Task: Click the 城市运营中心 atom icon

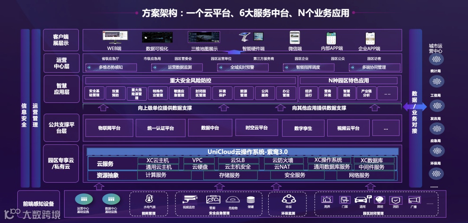Action: [x=436, y=59]
